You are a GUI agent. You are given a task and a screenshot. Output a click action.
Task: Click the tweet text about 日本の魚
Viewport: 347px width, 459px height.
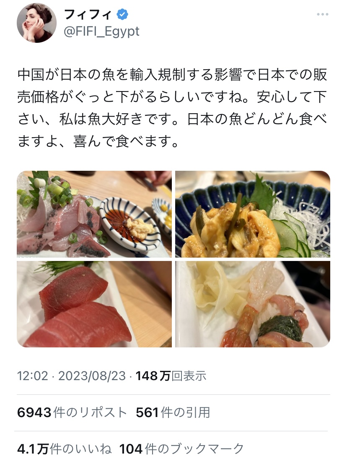pos(172,107)
